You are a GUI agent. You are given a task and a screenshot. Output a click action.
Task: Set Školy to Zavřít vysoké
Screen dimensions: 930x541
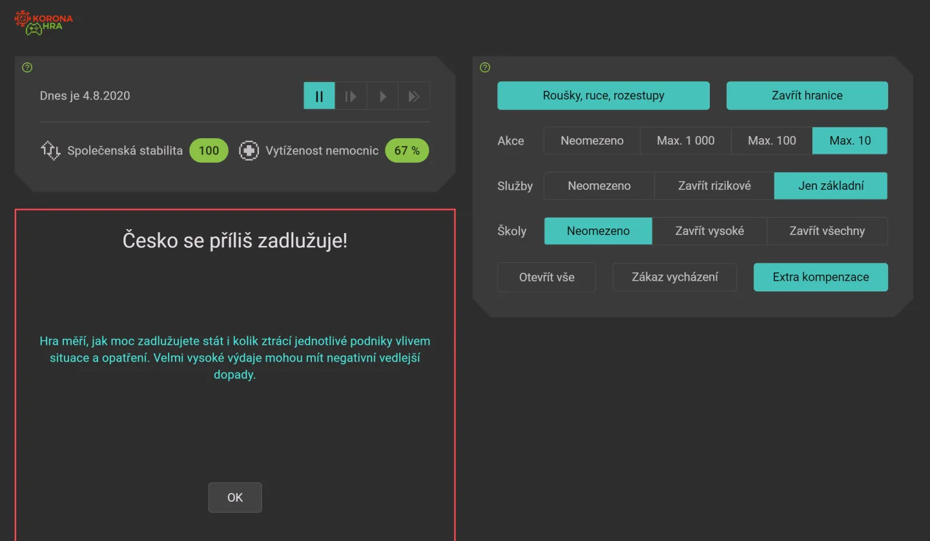[x=709, y=231]
